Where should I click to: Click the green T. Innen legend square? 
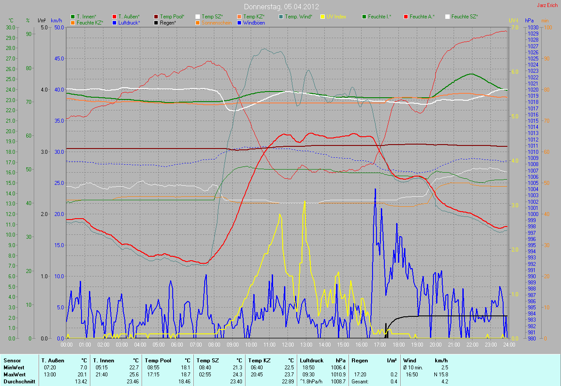tap(73, 17)
